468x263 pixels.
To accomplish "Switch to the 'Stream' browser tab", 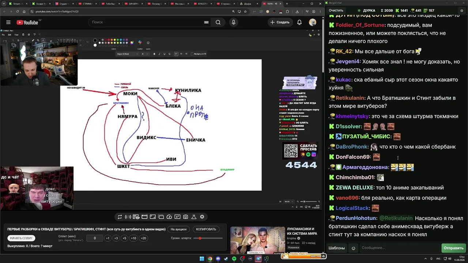I will pos(18,4).
